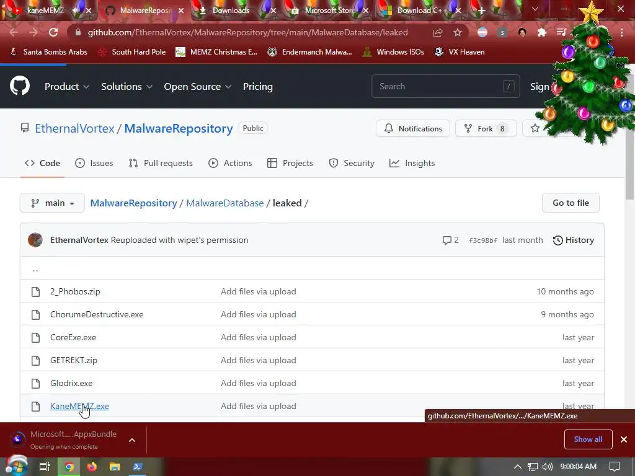The height and width of the screenshot is (476, 635).
Task: Expand the Open Source menu
Action: (x=198, y=87)
